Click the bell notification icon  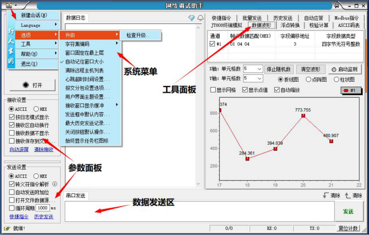tap(200, 18)
